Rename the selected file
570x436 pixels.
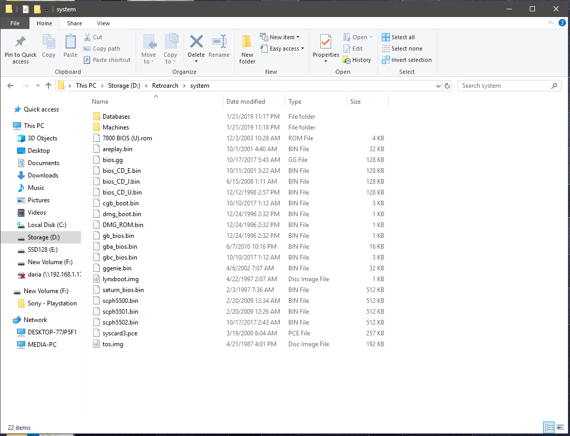(x=219, y=46)
